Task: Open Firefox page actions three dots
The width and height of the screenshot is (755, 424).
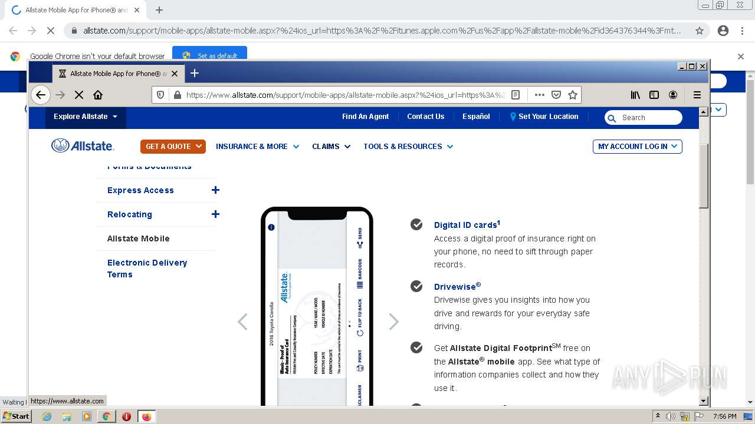Action: click(x=539, y=95)
